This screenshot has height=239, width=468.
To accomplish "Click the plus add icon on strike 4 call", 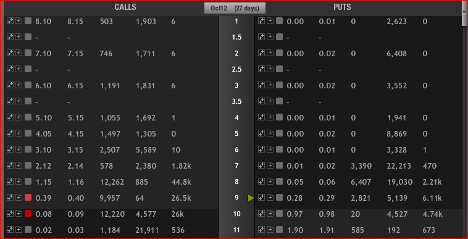I will (x=19, y=117).
